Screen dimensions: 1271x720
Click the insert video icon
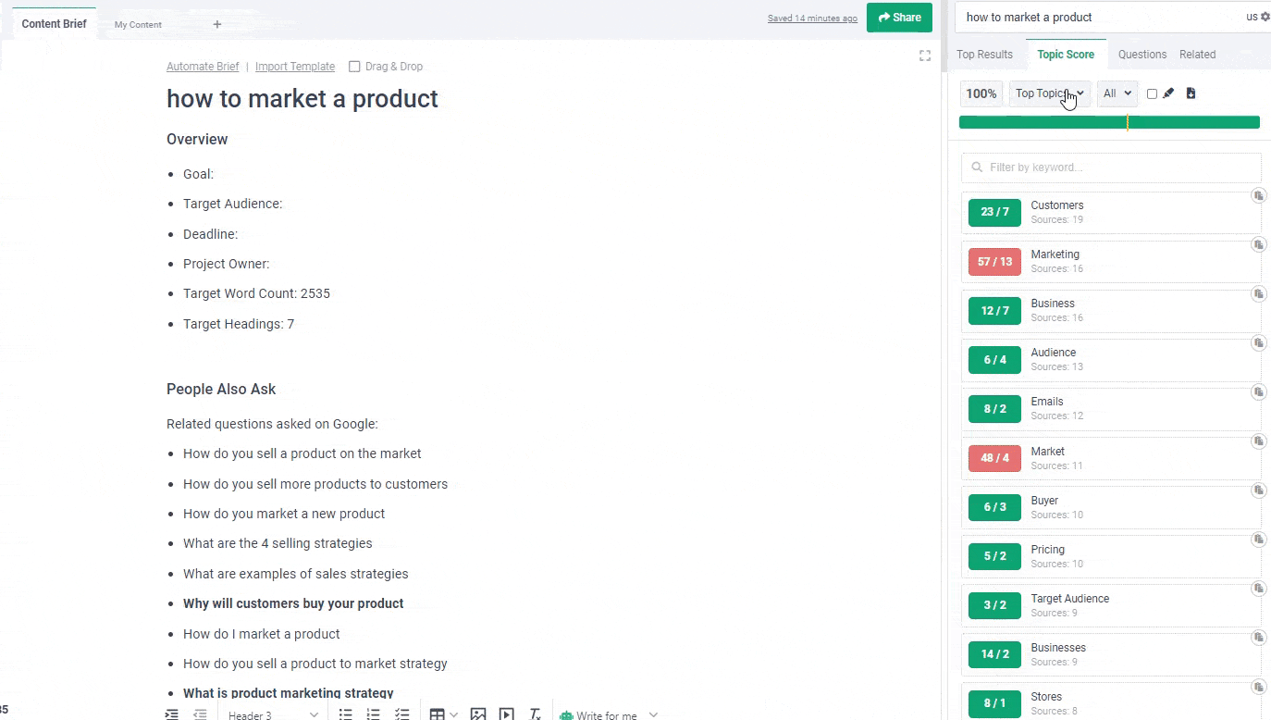tap(506, 714)
